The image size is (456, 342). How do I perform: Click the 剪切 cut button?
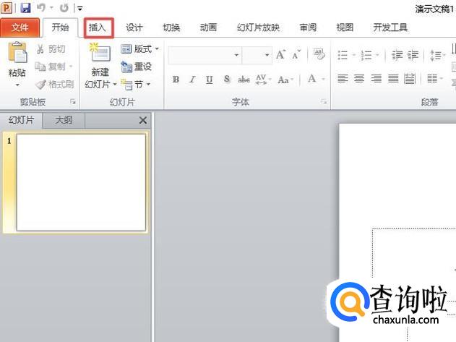pos(51,49)
